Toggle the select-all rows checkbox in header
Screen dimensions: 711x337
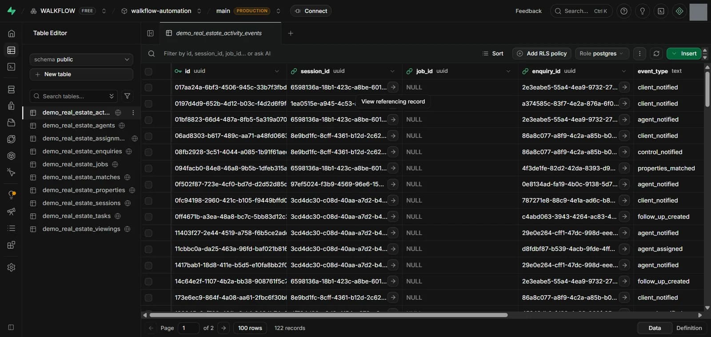pos(148,71)
